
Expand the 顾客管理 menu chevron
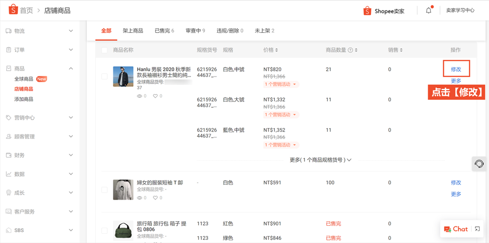point(71,136)
